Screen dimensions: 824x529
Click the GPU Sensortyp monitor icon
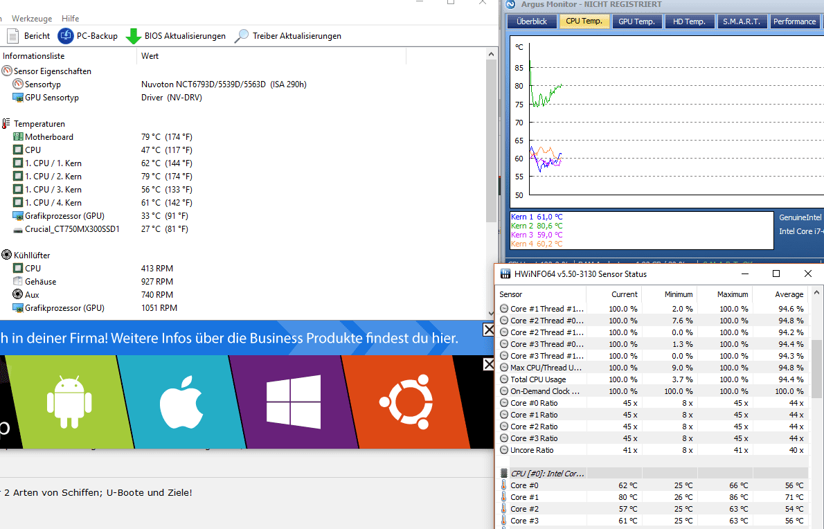(18, 97)
